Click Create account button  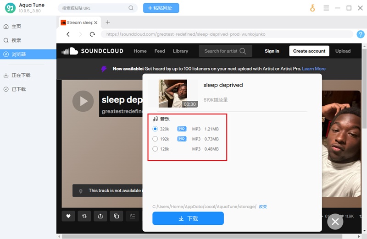(x=309, y=51)
